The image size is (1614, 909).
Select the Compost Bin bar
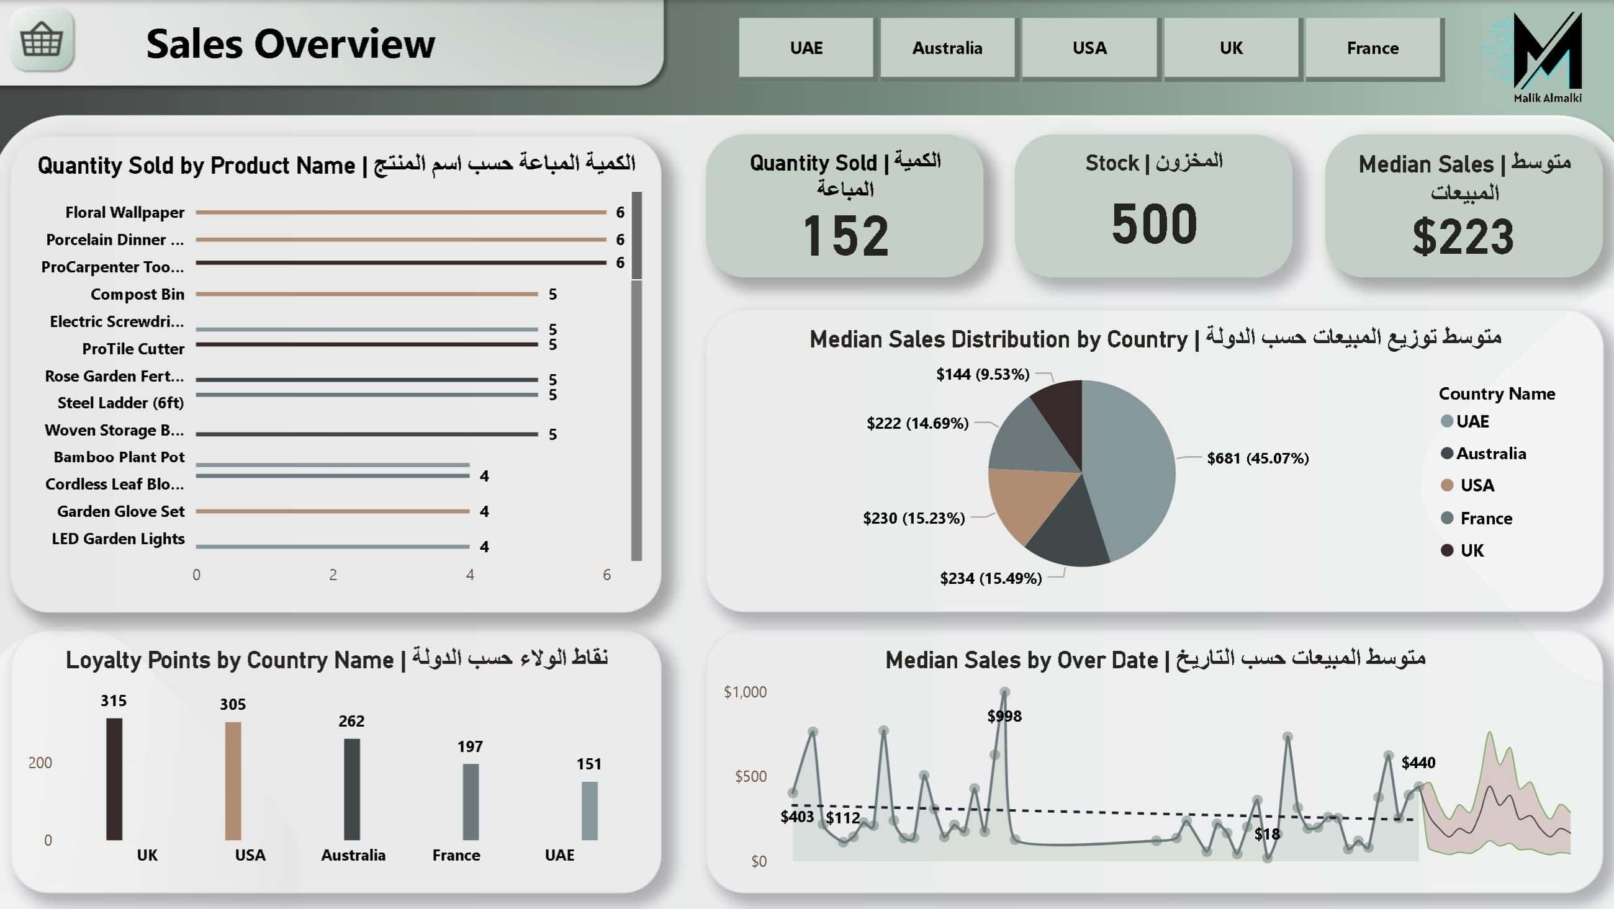[366, 294]
